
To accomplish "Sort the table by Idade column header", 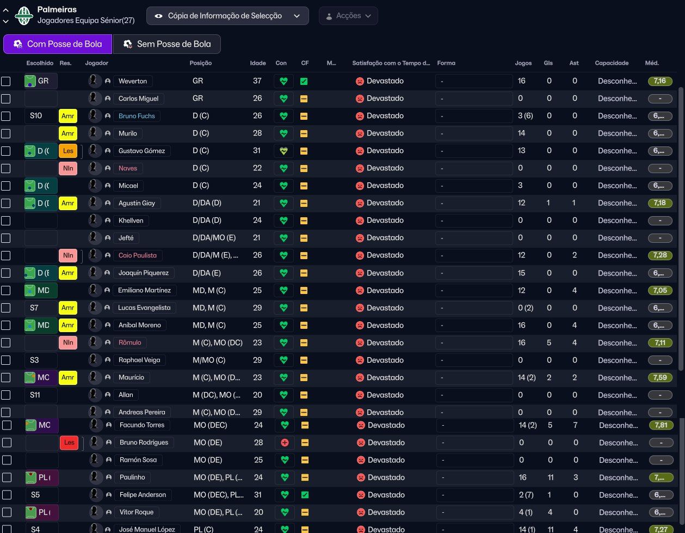I will pos(257,63).
